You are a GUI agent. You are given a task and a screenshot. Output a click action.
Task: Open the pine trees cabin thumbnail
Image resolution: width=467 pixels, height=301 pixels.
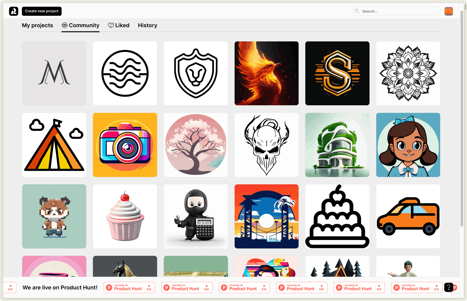337,266
